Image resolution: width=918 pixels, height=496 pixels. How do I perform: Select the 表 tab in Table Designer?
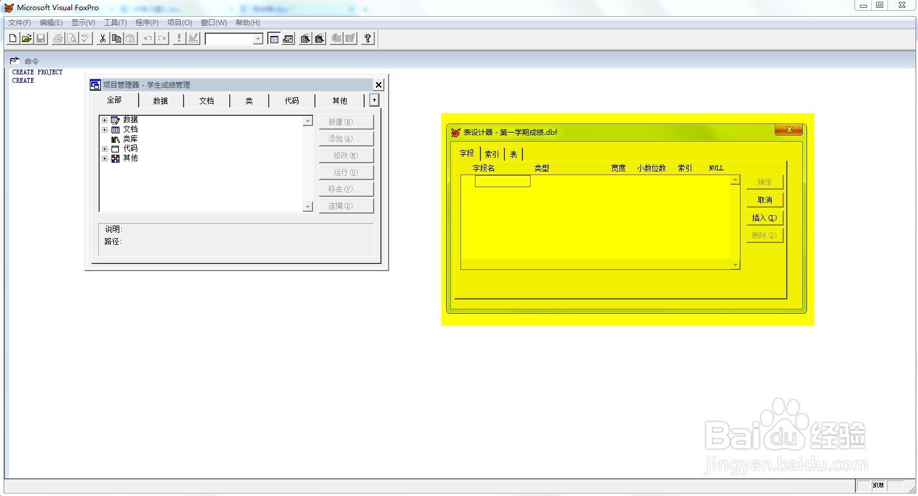[514, 154]
